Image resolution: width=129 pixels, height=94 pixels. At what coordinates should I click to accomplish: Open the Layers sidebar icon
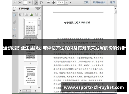click(14, 29)
